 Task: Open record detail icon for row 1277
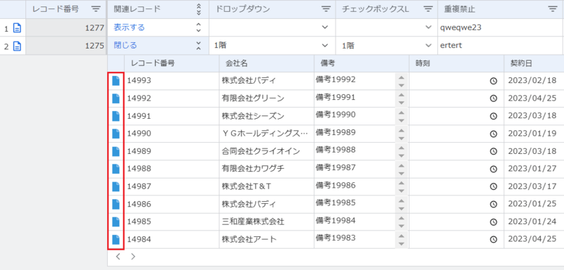(x=17, y=27)
